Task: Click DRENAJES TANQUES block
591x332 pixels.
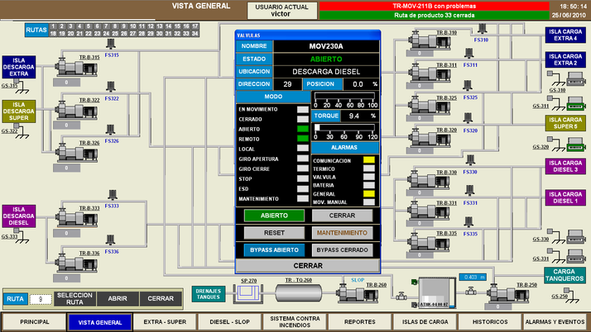Action: click(209, 294)
